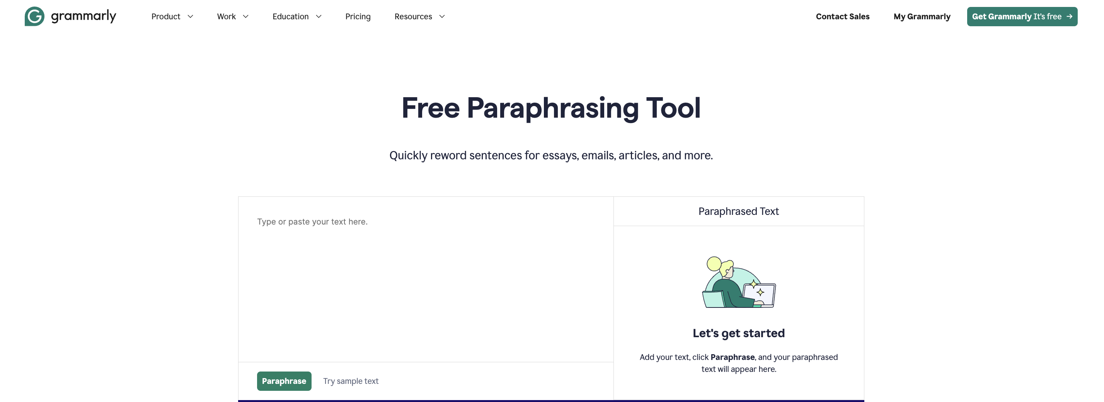Click the Quickly reword sentences subtitle
1104x402 pixels.
coord(551,155)
